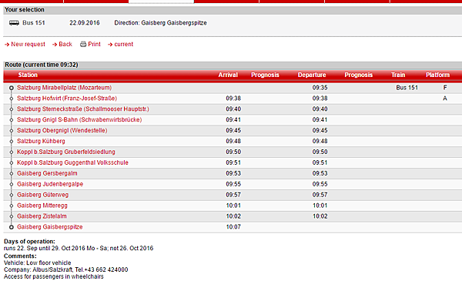Viewport: 462px width, 281px height.
Task: Open Gaisberg Judenbergalpe station link
Action: tap(50, 184)
